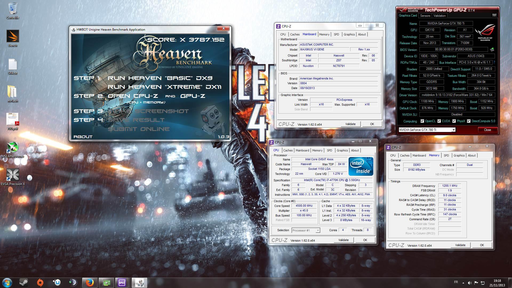Click Validate in CPU tab CPU-Z window
Image resolution: width=512 pixels, height=288 pixels.
(343, 240)
